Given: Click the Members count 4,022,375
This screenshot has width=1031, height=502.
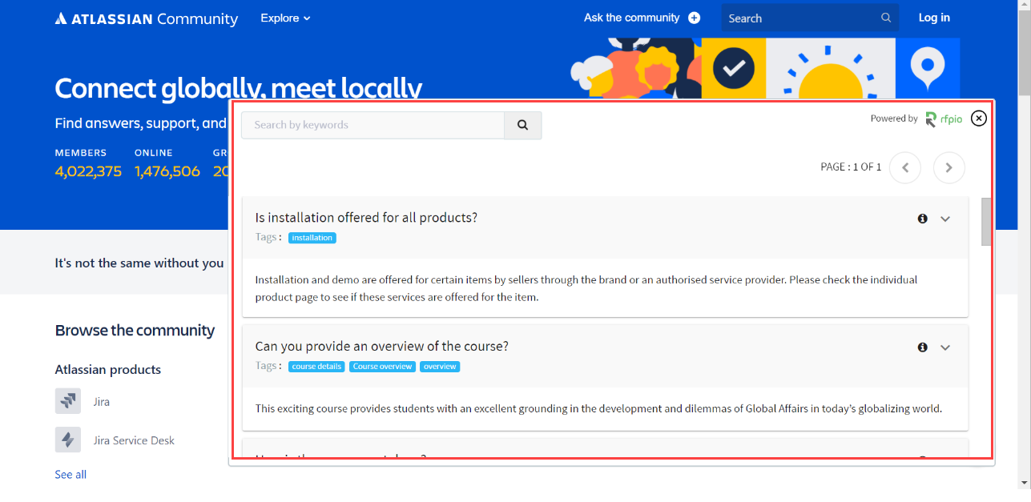Looking at the screenshot, I should coord(88,171).
